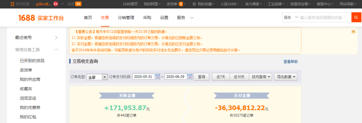Click the 查询 button
This screenshot has width=362, height=123.
(x=201, y=77)
